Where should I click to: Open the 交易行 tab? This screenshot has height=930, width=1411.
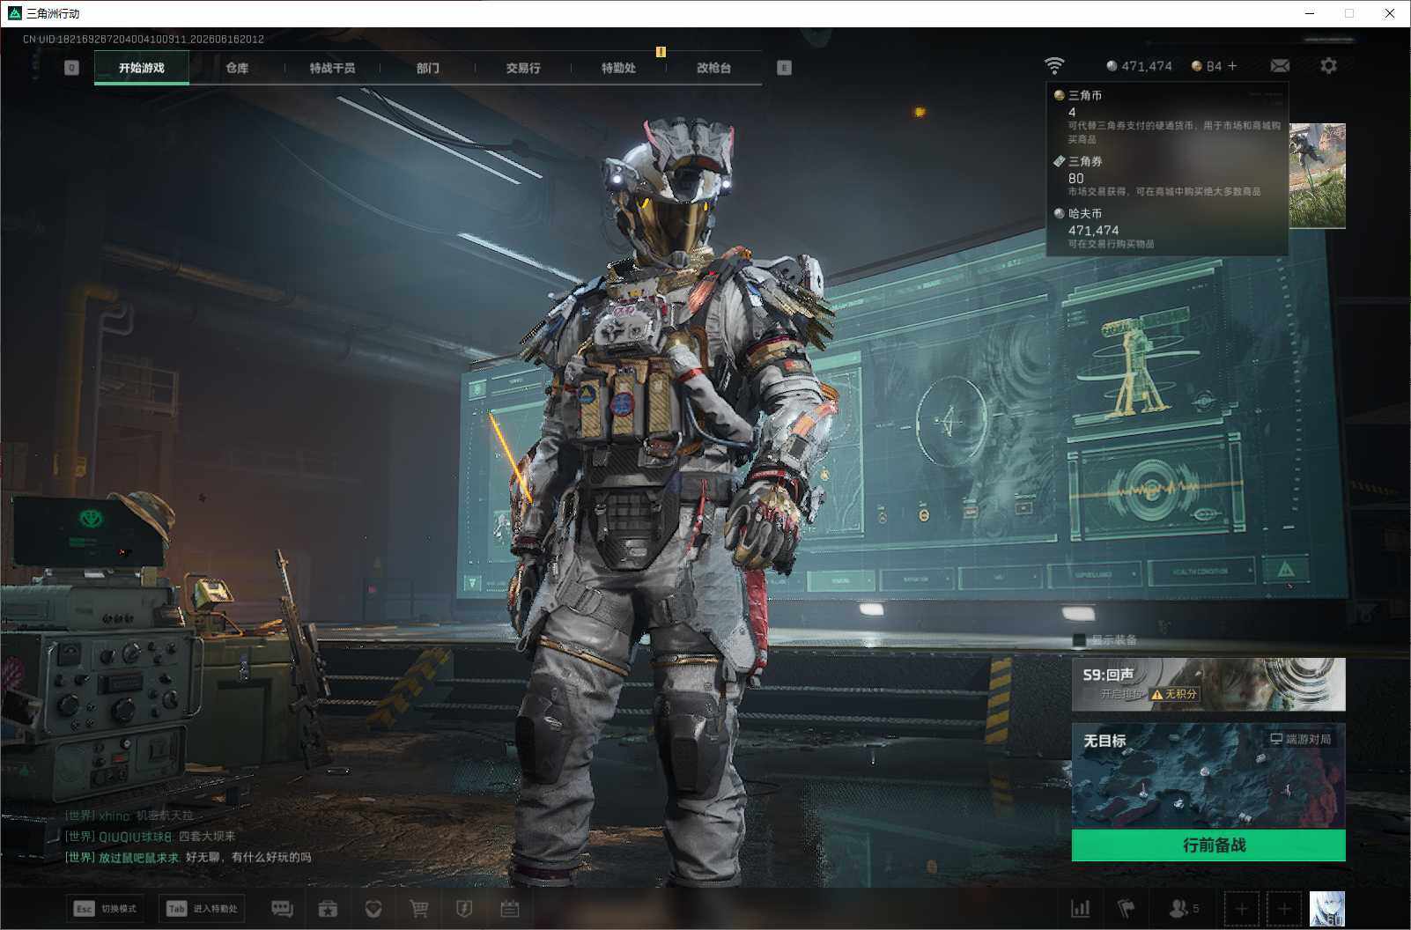pos(523,68)
